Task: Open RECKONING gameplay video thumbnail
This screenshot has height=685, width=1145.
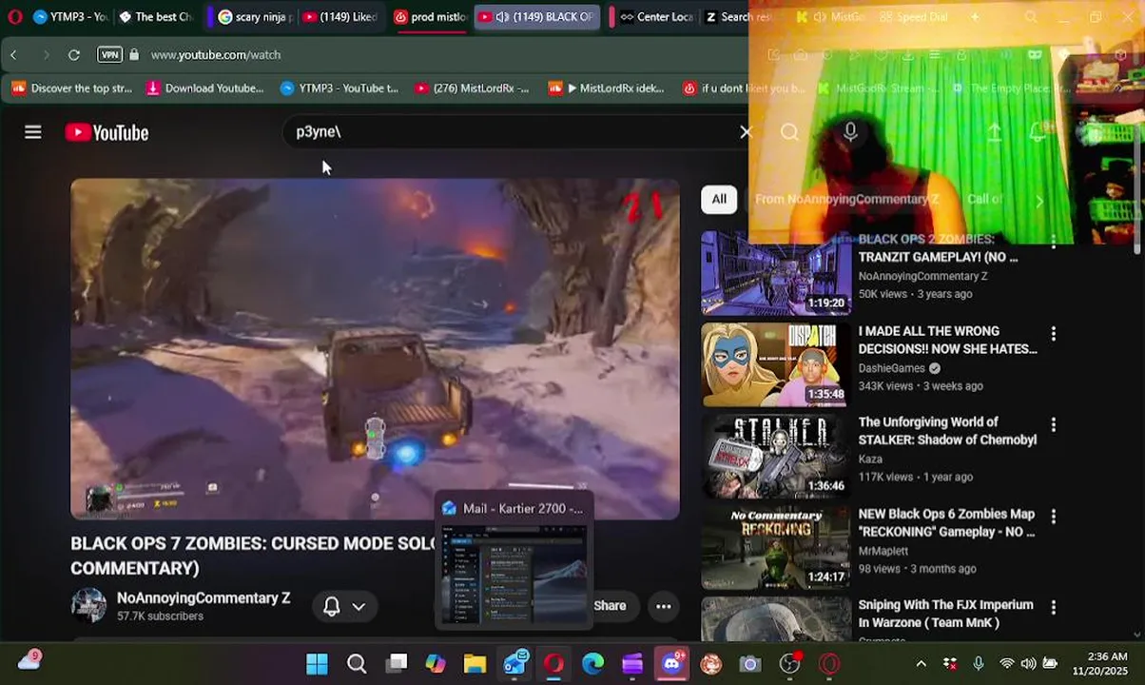Action: pos(777,547)
